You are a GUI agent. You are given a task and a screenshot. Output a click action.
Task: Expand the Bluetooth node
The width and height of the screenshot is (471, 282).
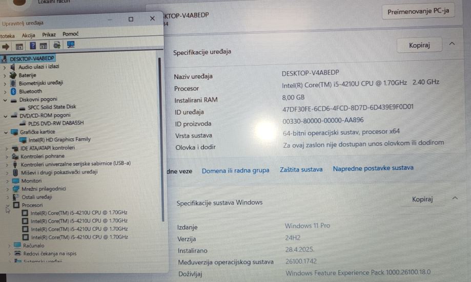tap(5, 92)
